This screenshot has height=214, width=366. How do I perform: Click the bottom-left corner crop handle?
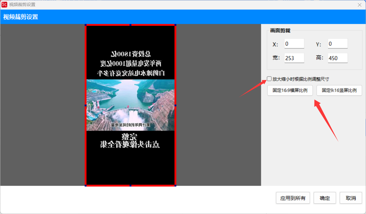tap(86, 185)
